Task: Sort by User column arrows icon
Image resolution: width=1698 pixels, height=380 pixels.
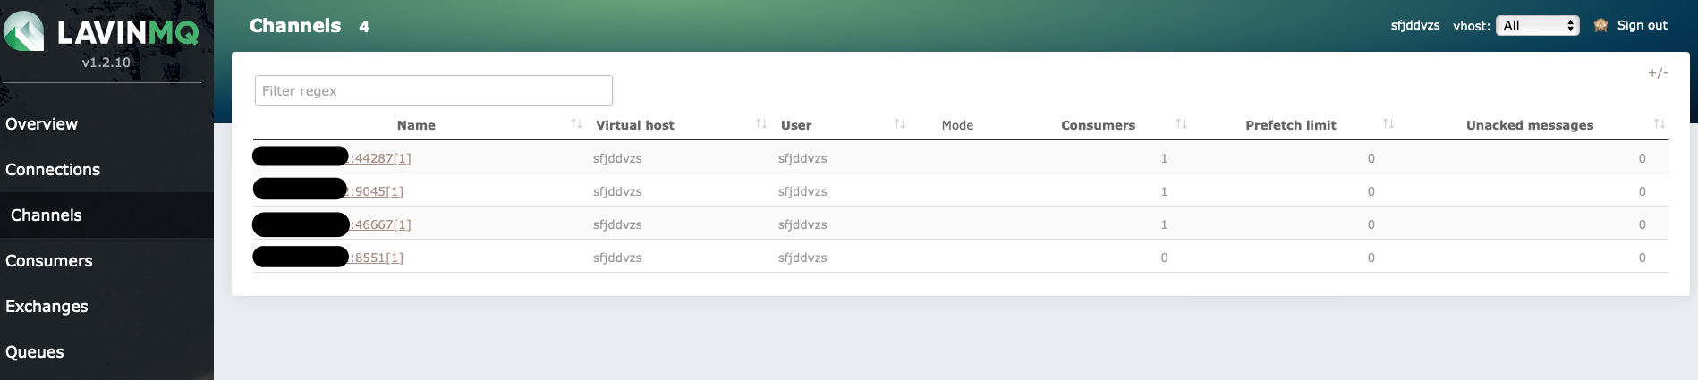Action: pos(900,123)
